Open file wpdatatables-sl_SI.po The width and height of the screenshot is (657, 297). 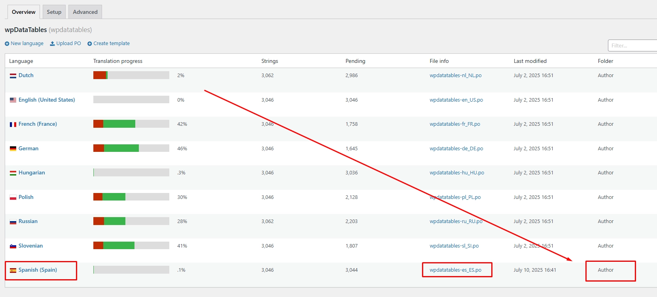pyautogui.click(x=454, y=246)
